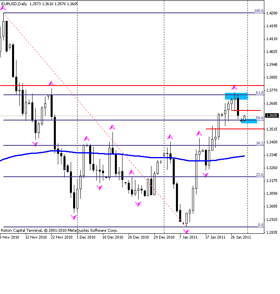Click the 1.3685 price axis label
The image size is (280, 294).
pyautogui.click(x=272, y=104)
